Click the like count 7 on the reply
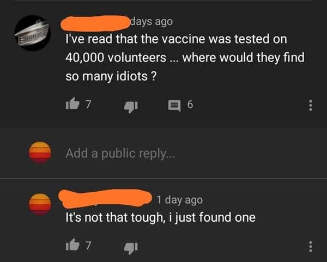 88,245
